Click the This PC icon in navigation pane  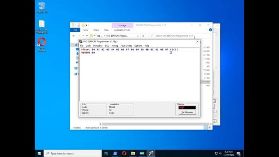click(x=76, y=68)
